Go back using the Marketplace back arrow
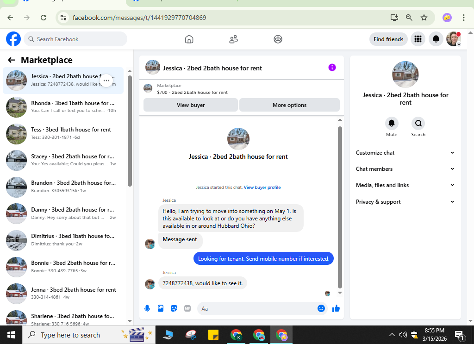The width and height of the screenshot is (474, 344). click(x=12, y=60)
